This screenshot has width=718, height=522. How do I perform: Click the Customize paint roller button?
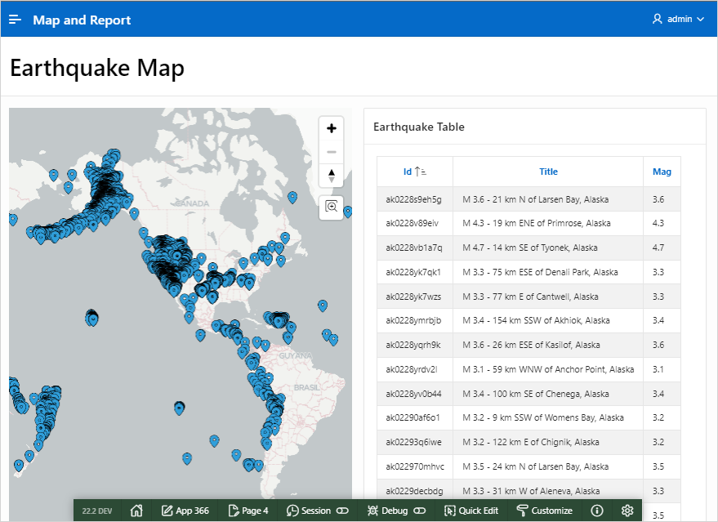pos(545,511)
